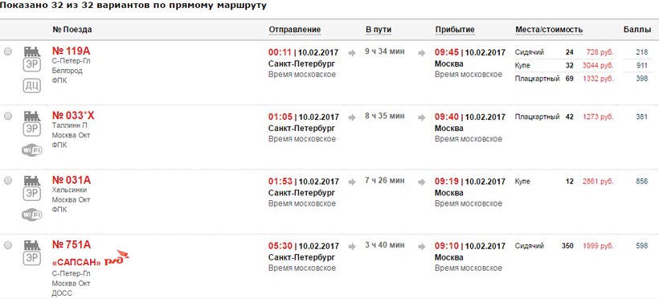Image resolution: width=659 pixels, height=299 pixels.
Task: Click the № Поезда column header
Action: point(72,30)
